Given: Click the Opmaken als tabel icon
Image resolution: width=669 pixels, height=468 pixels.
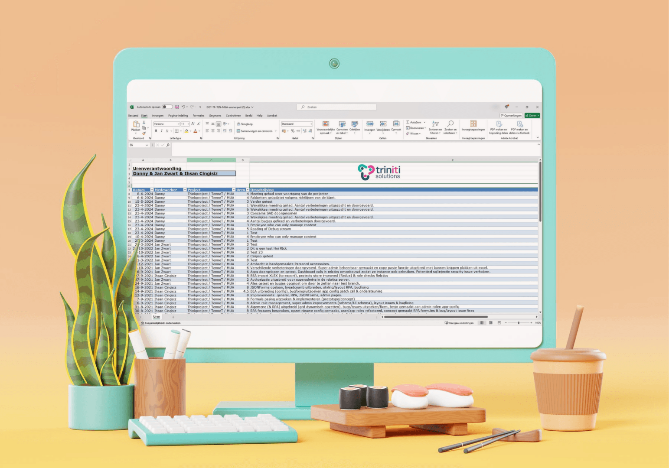Looking at the screenshot, I should pyautogui.click(x=342, y=124).
